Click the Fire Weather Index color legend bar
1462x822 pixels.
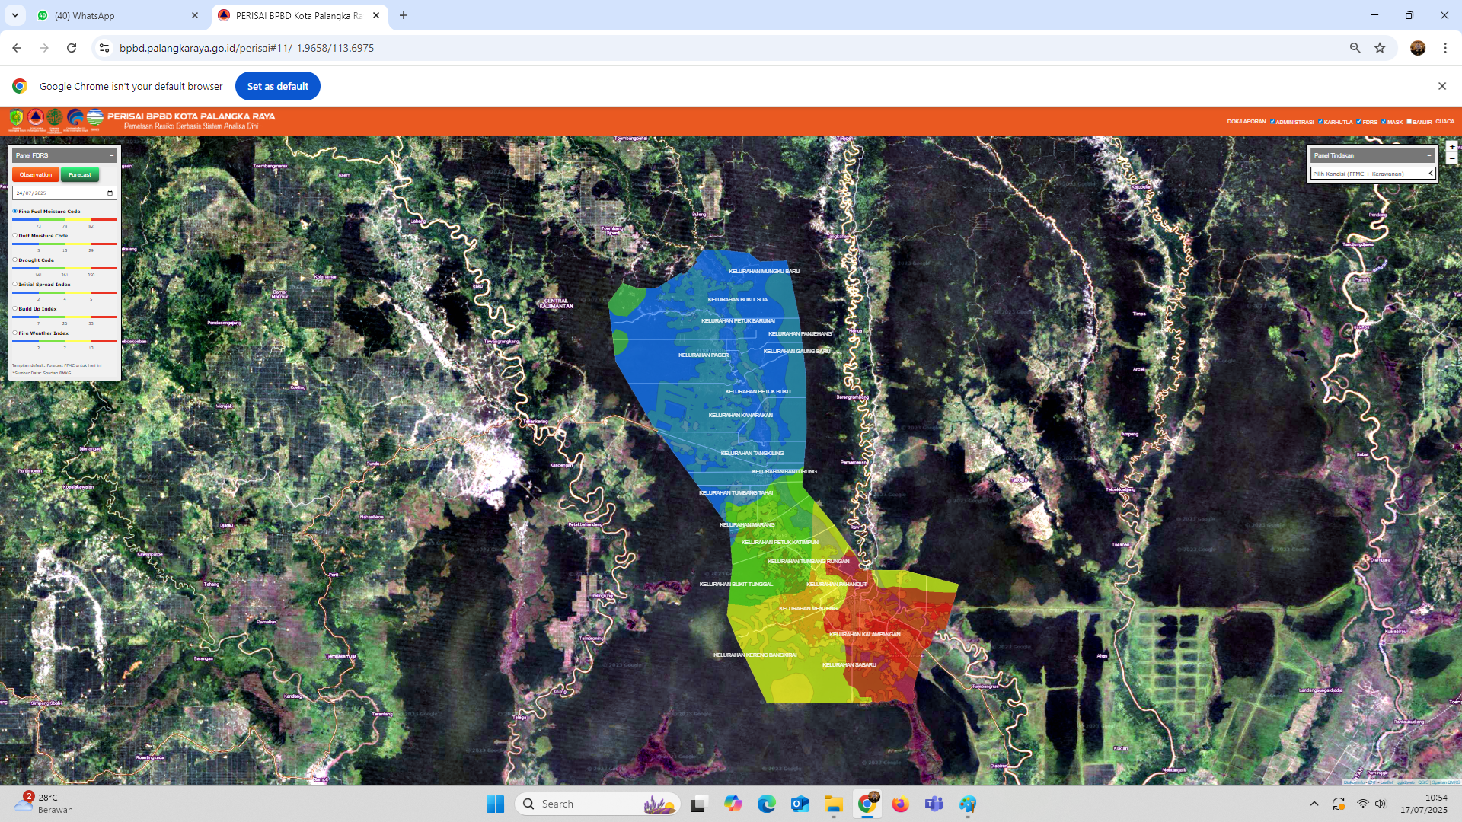click(x=65, y=342)
